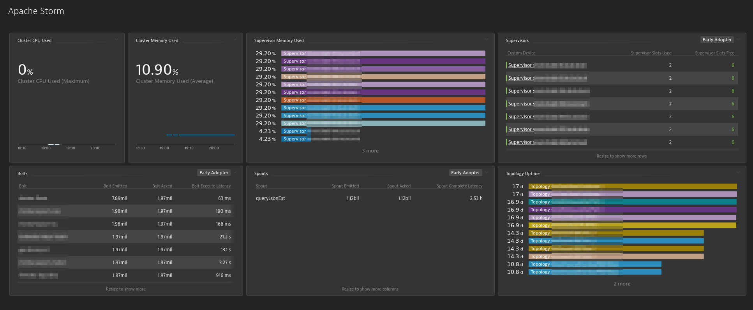
Task: Sort by Supervisor Slots Free column header
Action: pyautogui.click(x=714, y=53)
